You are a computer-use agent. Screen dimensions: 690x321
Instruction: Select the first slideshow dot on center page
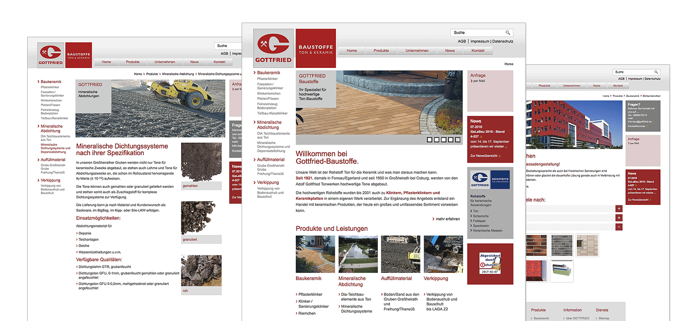(430, 140)
